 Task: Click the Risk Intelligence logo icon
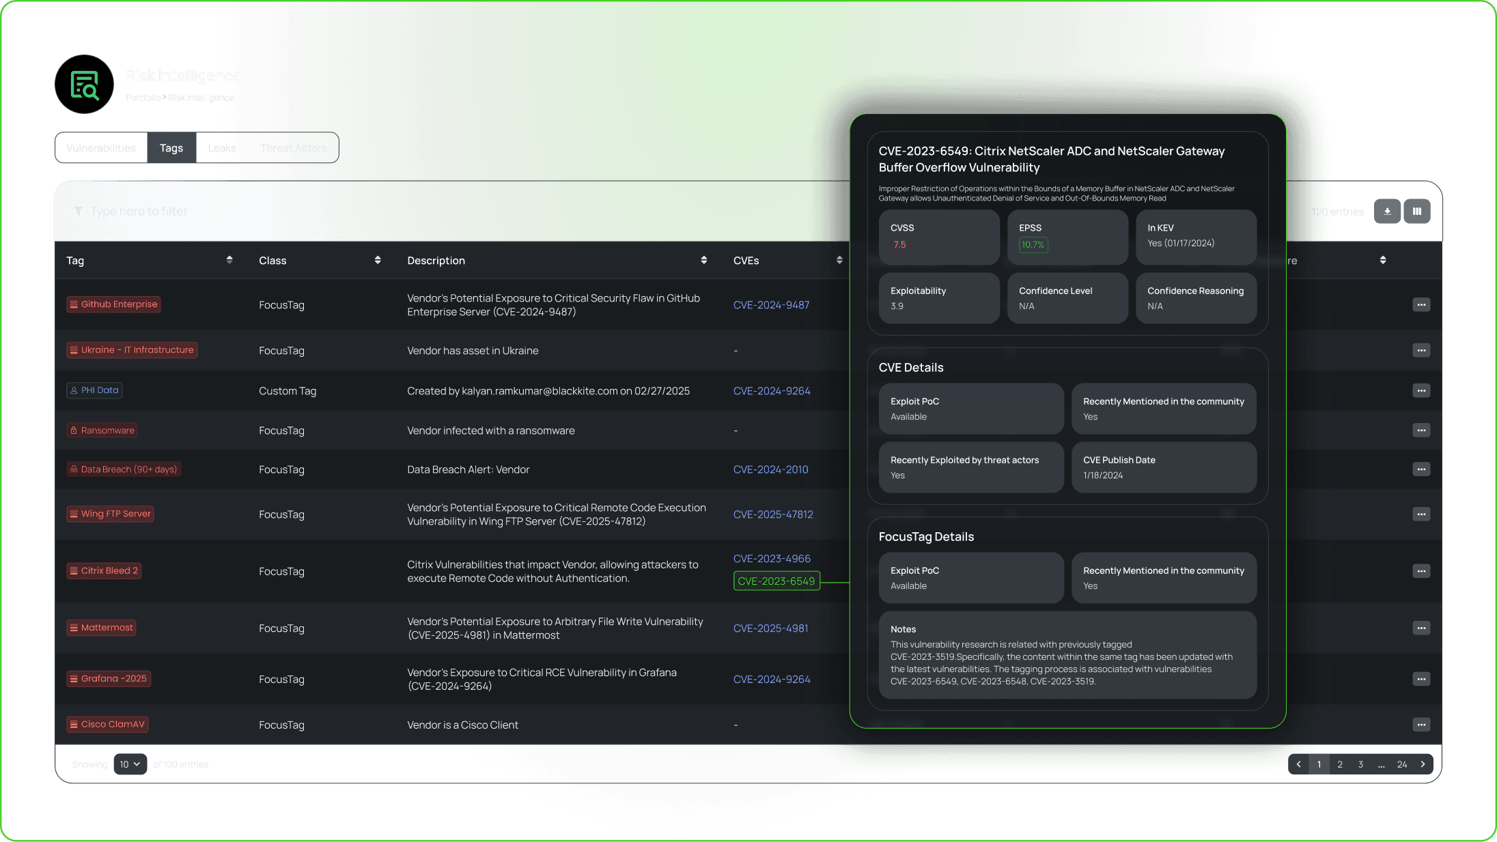[x=85, y=85]
